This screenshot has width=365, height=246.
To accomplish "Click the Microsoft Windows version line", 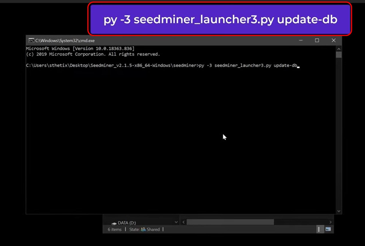I will 80,49.
